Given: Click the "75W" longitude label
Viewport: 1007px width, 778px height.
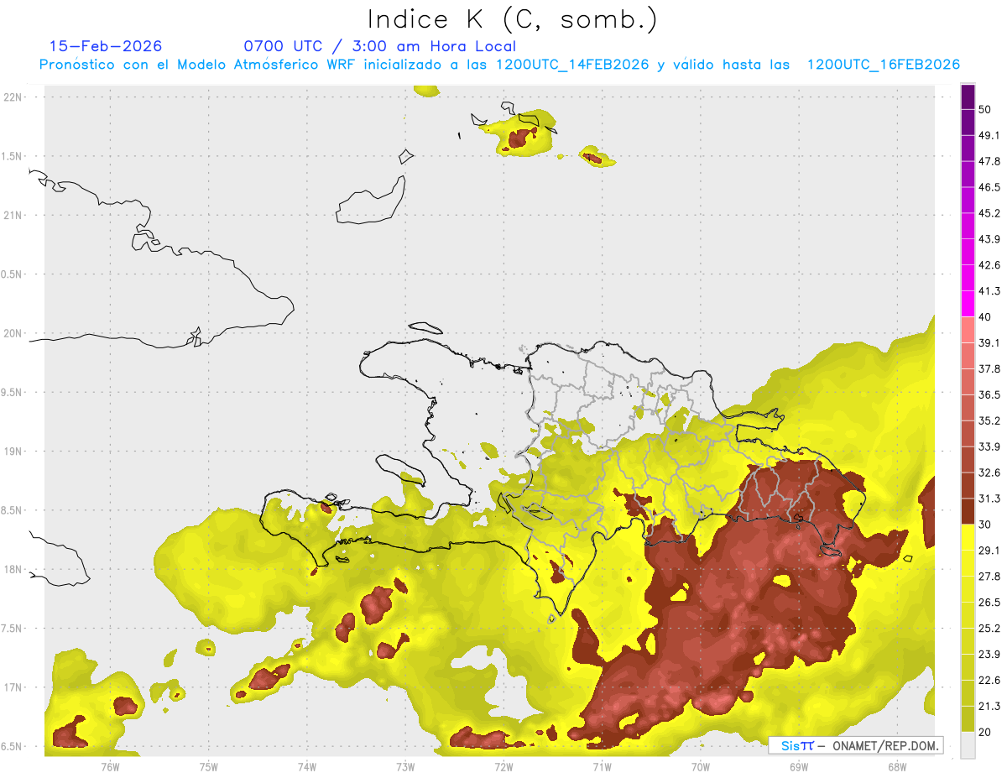Looking at the screenshot, I should 209,767.
